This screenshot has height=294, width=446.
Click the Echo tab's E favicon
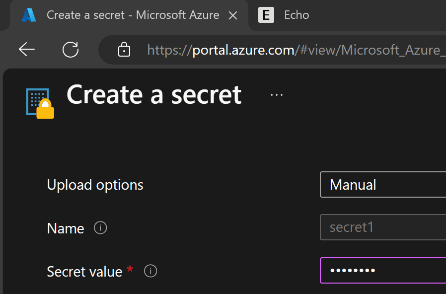coord(266,15)
